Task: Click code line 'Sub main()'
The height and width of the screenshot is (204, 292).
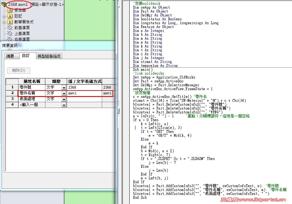Action: tap(143, 70)
